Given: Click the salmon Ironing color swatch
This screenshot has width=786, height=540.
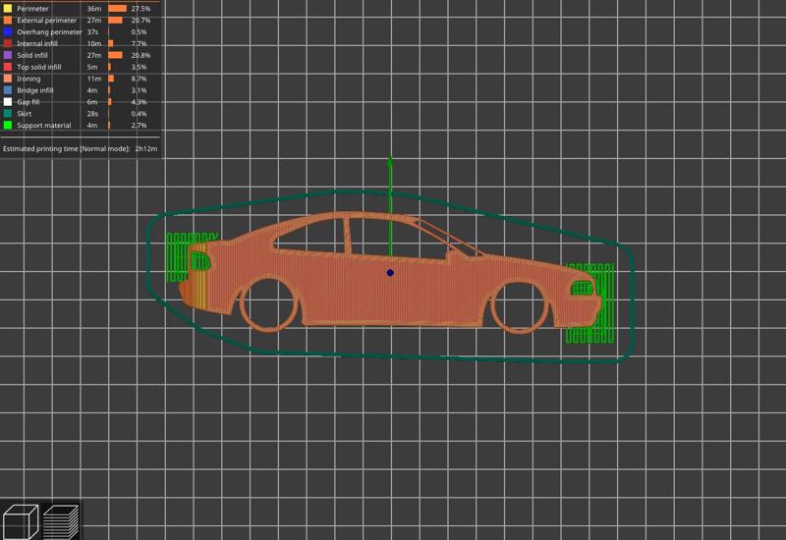Looking at the screenshot, I should [x=8, y=79].
